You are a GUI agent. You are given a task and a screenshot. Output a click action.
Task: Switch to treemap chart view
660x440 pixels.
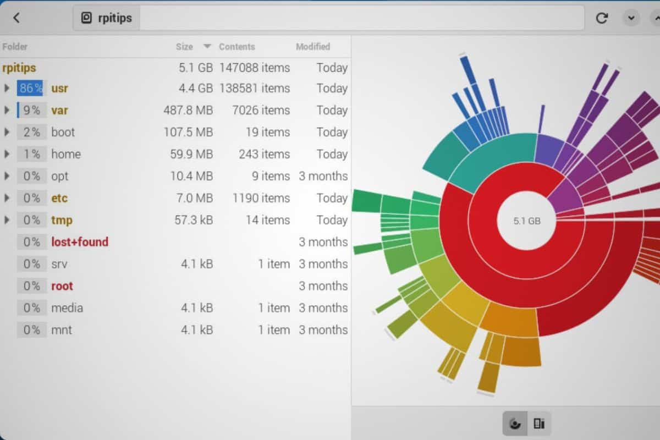[539, 424]
